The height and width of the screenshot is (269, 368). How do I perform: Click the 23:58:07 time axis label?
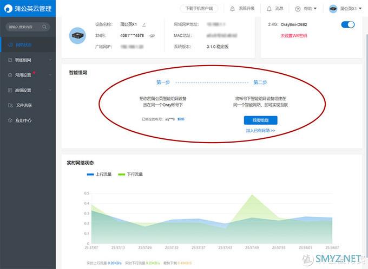tap(332, 248)
